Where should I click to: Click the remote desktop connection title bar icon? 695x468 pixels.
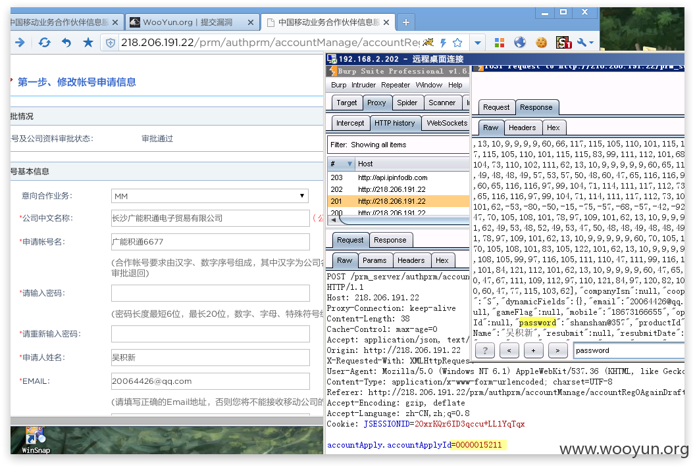[x=332, y=59]
